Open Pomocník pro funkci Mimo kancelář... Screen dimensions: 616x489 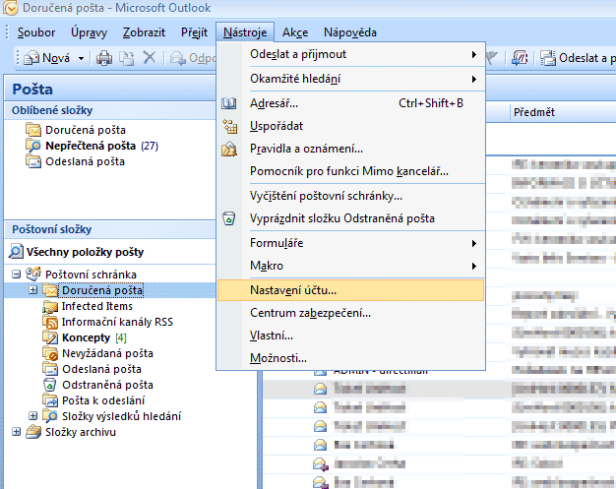point(351,171)
